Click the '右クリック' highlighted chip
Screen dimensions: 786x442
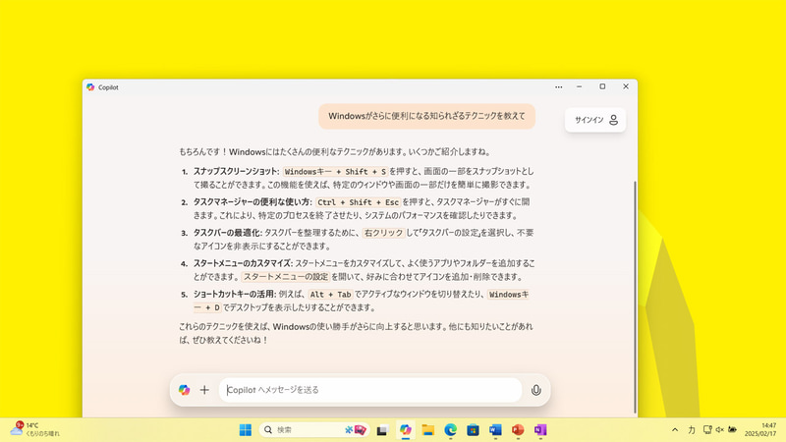coord(383,233)
